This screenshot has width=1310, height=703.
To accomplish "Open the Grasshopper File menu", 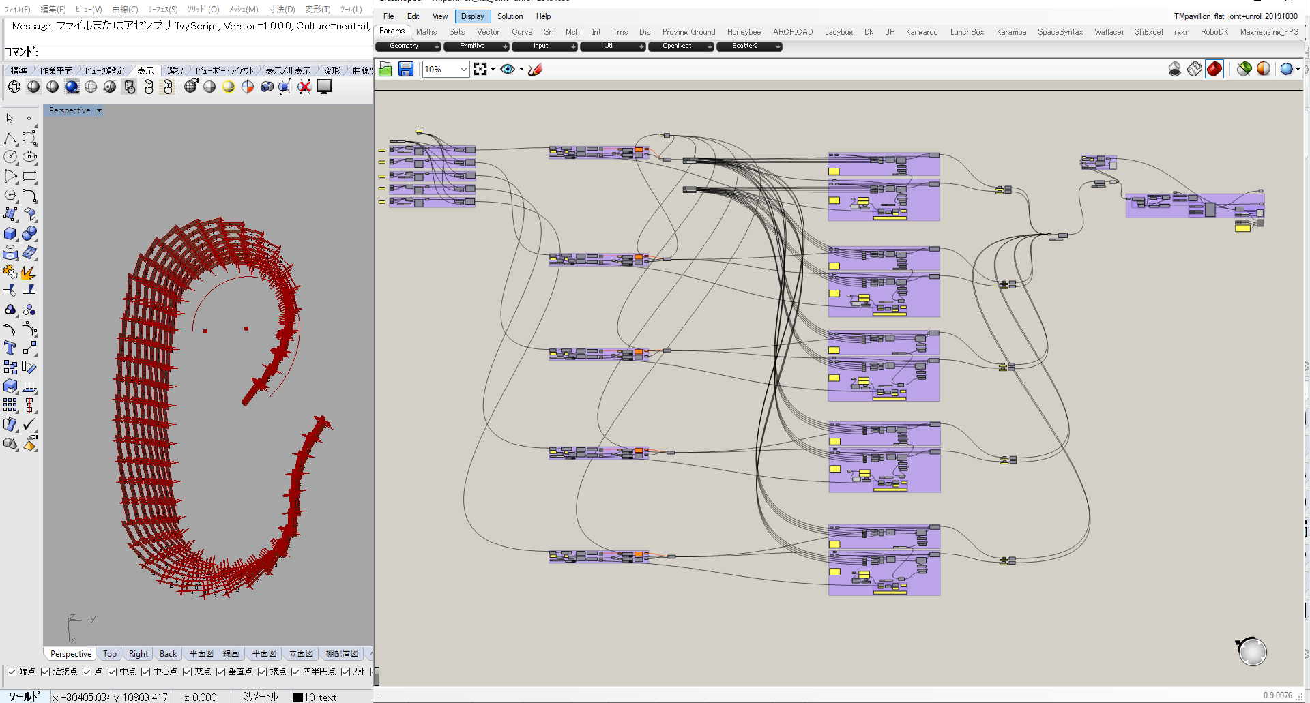I will [x=388, y=16].
